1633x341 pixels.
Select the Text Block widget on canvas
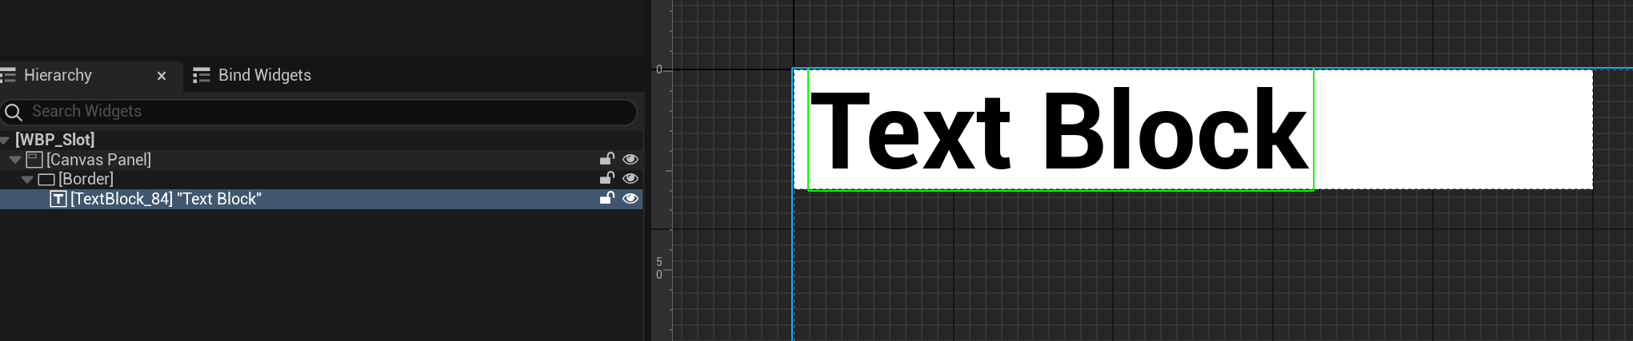click(1061, 130)
